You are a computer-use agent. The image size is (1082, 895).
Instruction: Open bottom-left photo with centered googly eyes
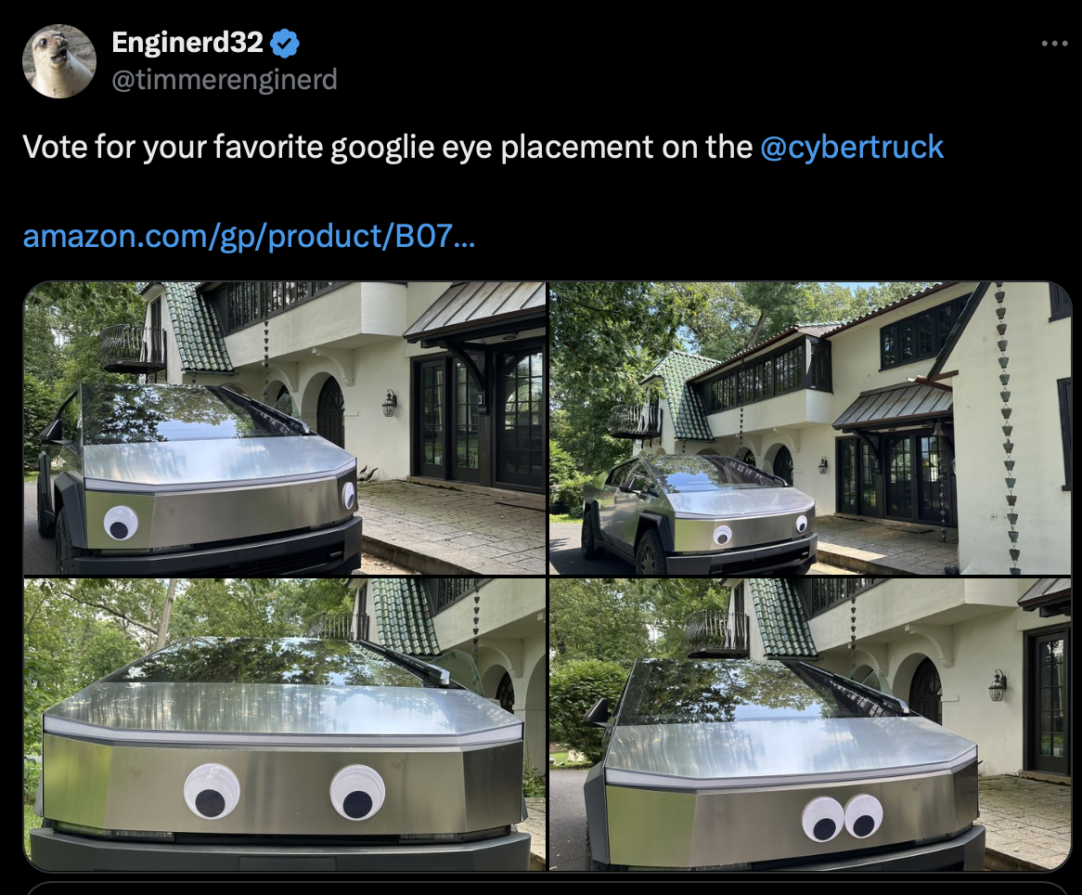click(284, 724)
